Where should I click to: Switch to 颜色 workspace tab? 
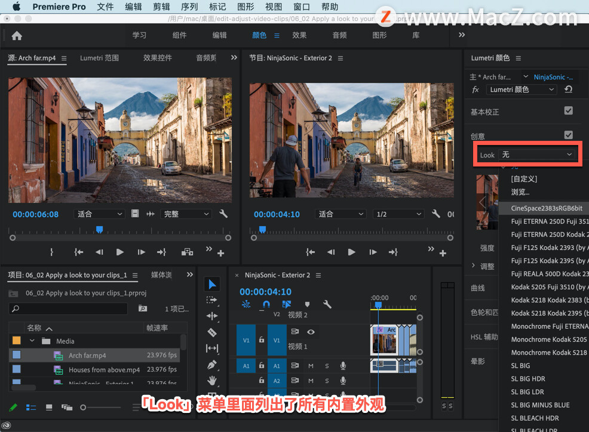pos(259,35)
